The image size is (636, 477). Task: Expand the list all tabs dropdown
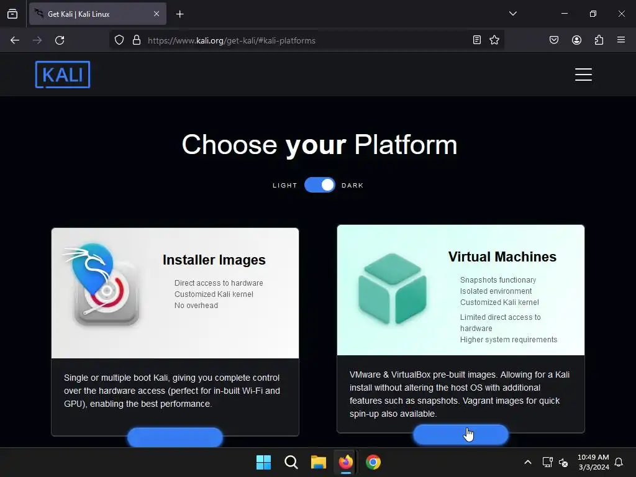tap(512, 14)
